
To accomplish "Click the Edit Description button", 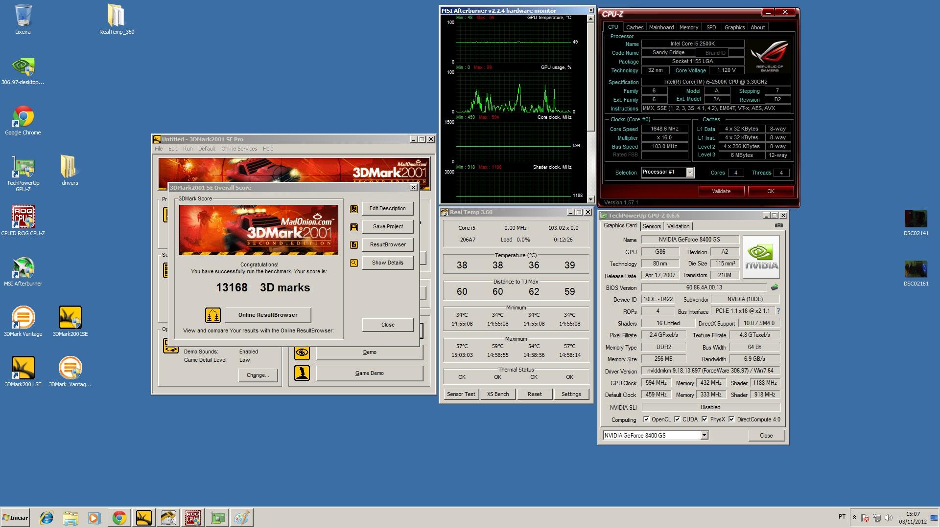I will click(388, 209).
